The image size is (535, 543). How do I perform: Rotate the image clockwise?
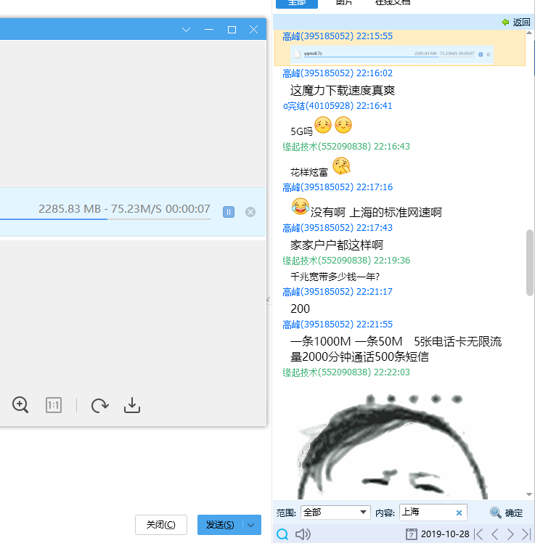[99, 405]
